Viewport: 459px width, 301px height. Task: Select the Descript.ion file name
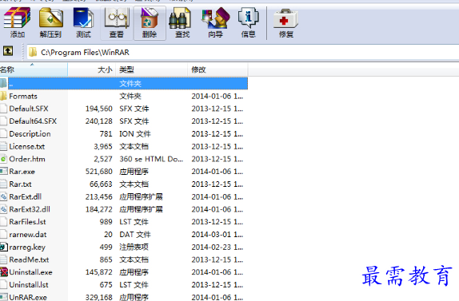(x=30, y=134)
